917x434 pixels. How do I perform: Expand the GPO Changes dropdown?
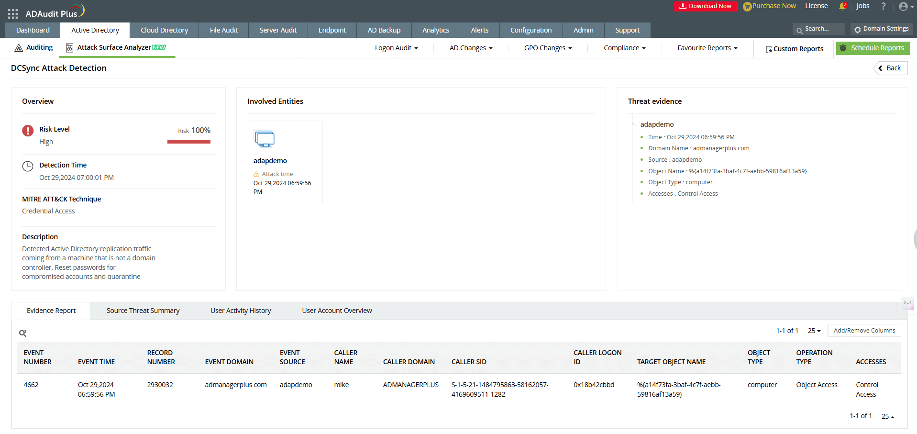tap(548, 48)
